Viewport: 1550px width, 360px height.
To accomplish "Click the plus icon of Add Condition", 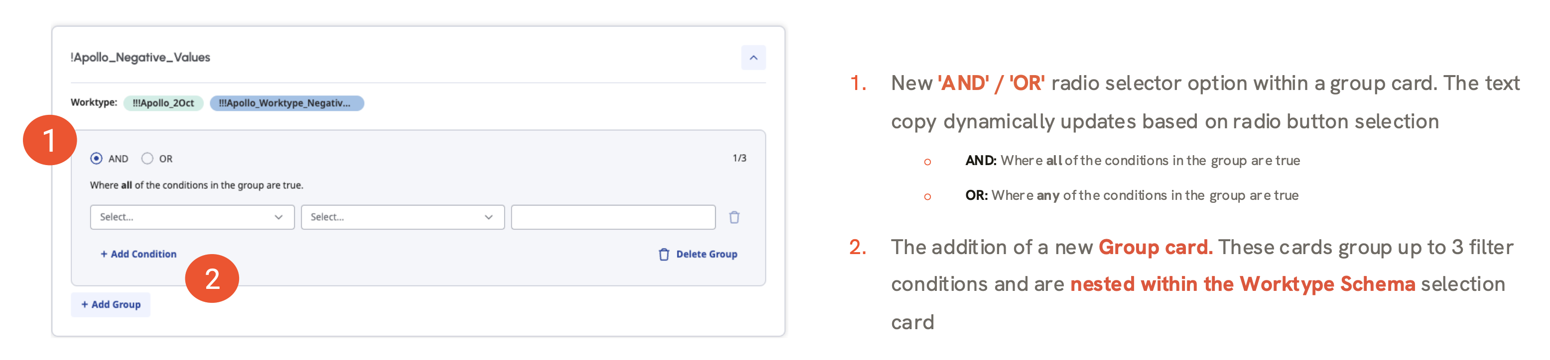I will click(104, 254).
